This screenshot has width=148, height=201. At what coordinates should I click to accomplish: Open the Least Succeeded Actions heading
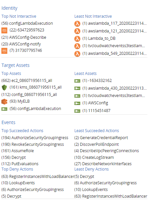[x=97, y=131]
